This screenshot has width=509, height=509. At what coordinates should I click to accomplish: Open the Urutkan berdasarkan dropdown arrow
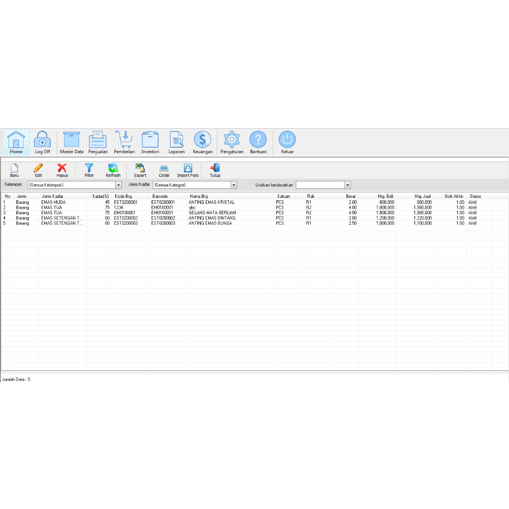pos(347,185)
